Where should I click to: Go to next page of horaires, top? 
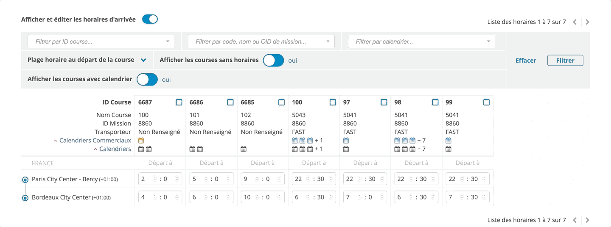(588, 22)
